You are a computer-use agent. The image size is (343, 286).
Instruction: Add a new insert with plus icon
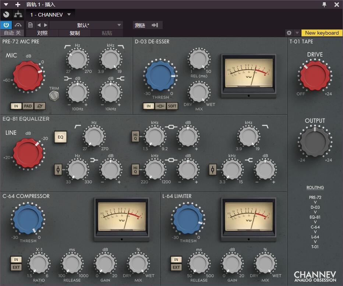pyautogui.click(x=18, y=4)
